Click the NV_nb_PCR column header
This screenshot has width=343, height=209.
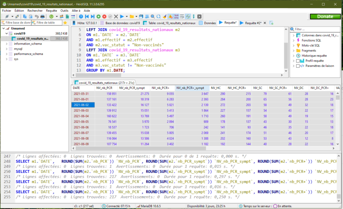pos(106,88)
